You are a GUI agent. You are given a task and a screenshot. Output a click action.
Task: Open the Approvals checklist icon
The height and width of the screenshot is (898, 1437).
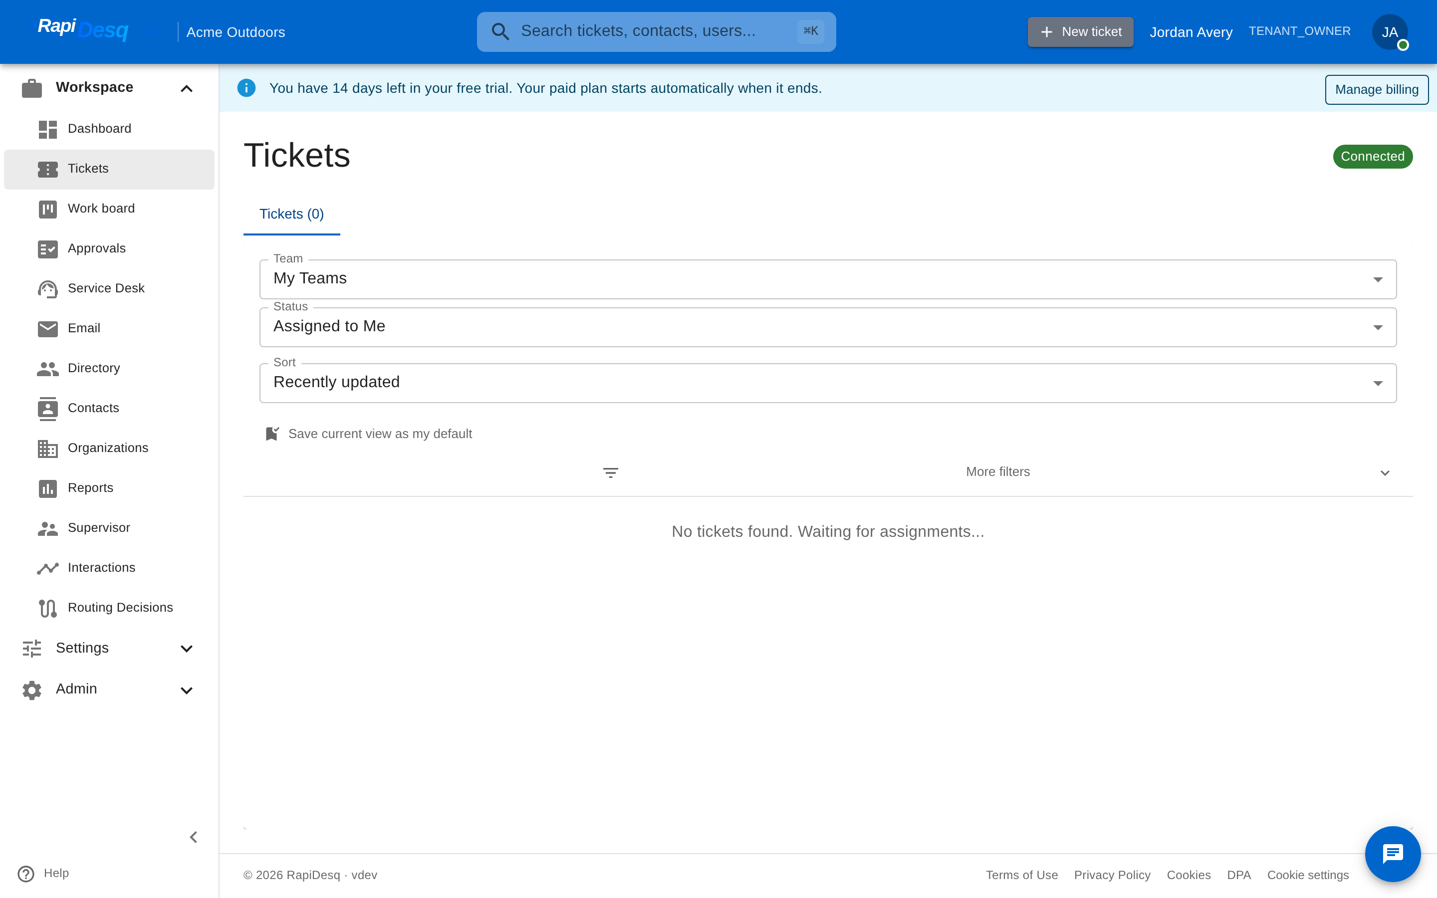point(47,248)
